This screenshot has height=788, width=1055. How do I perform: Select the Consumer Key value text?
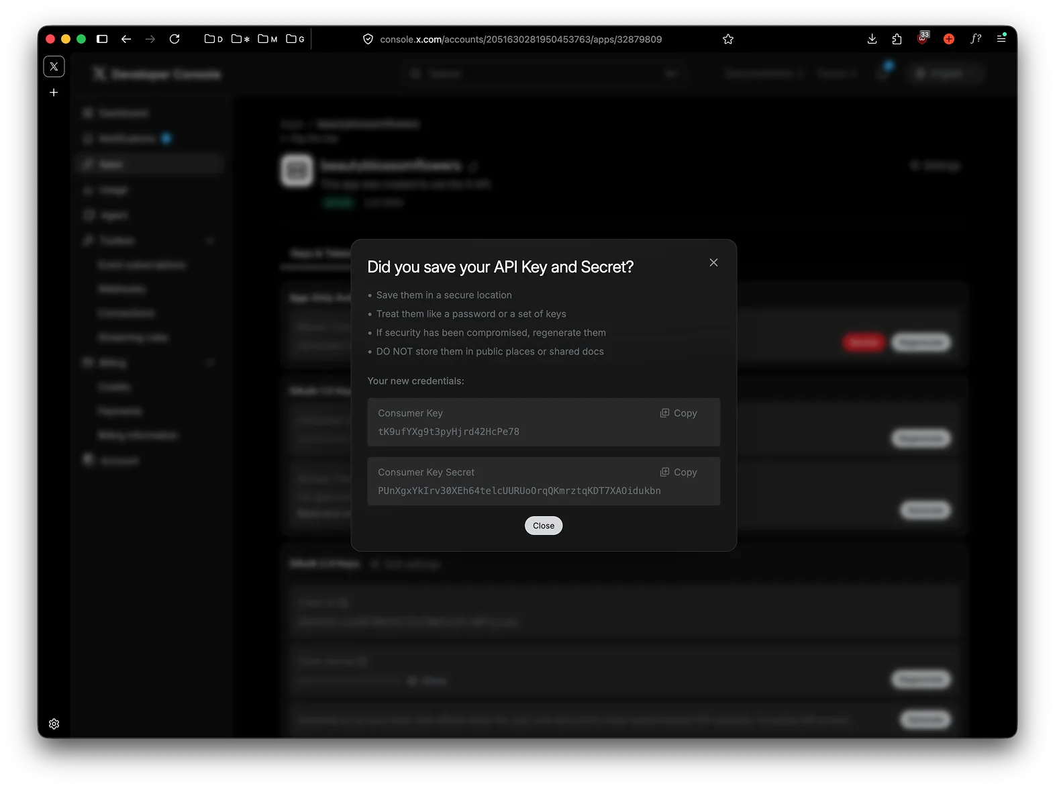(x=448, y=432)
